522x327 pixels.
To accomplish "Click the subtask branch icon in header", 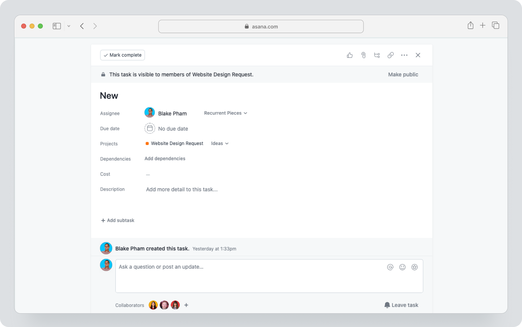I will click(x=377, y=55).
